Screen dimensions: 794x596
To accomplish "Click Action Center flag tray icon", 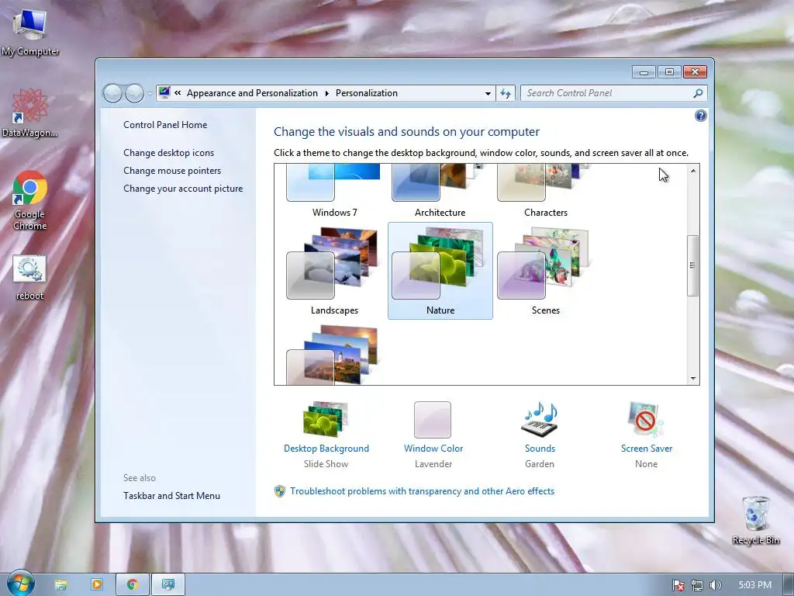I will click(x=678, y=585).
